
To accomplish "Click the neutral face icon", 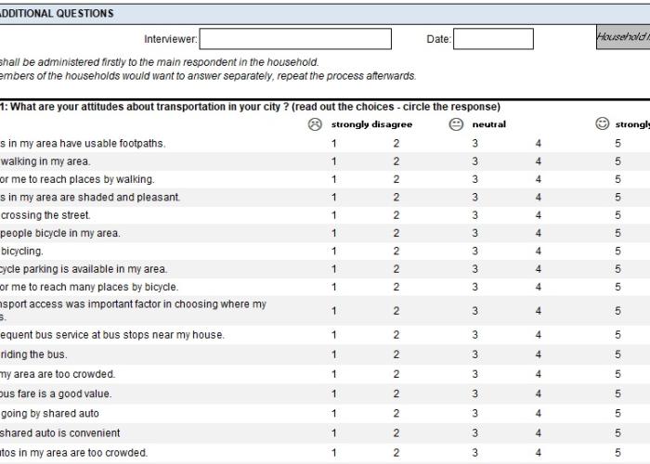I will pos(456,124).
